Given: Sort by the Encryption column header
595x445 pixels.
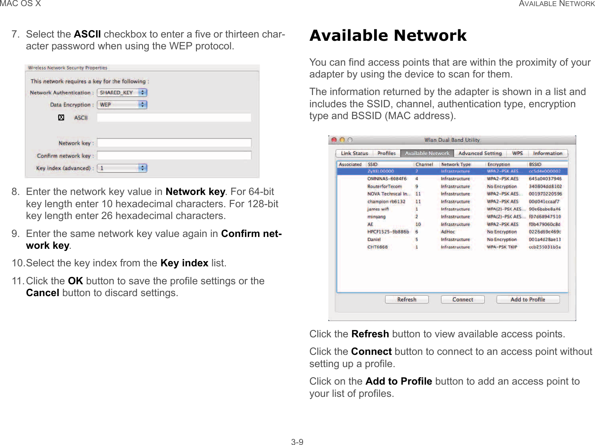Looking at the screenshot, I should coord(506,164).
